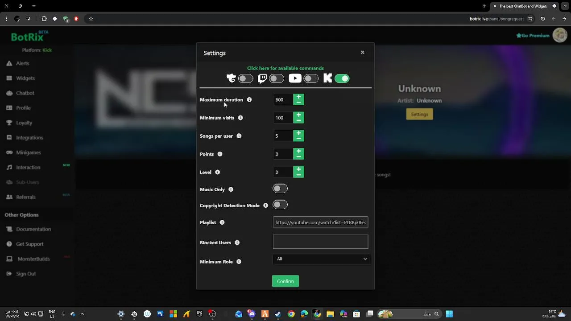This screenshot has width=571, height=321.
Task: Open Alerts in the sidebar
Action: pyautogui.click(x=18, y=63)
